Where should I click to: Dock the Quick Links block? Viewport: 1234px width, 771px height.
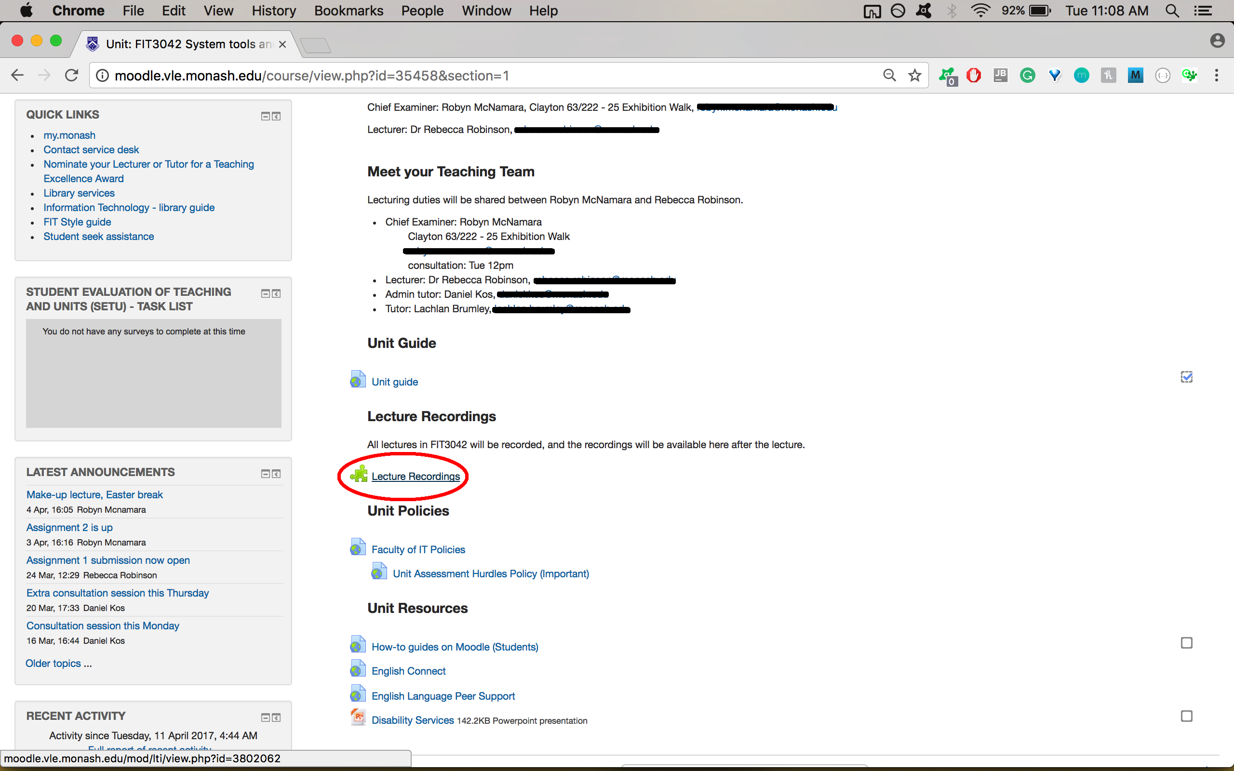[x=276, y=116]
